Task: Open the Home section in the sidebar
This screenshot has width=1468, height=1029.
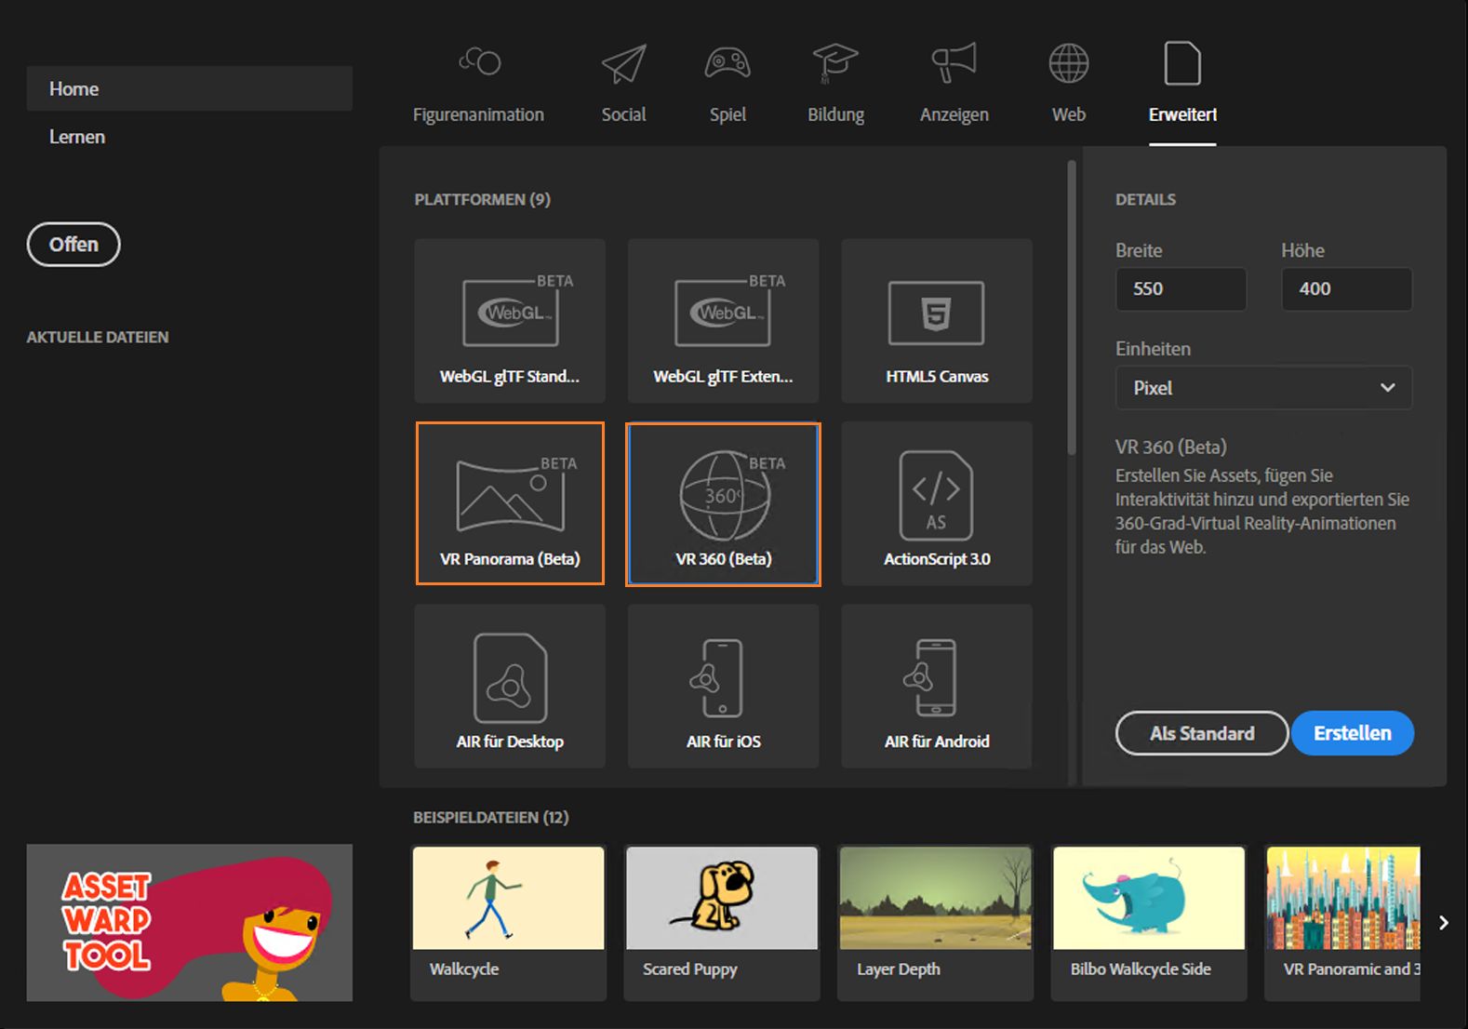Action: (190, 88)
